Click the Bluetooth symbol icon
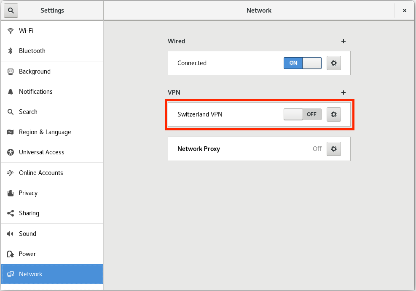 click(x=11, y=51)
